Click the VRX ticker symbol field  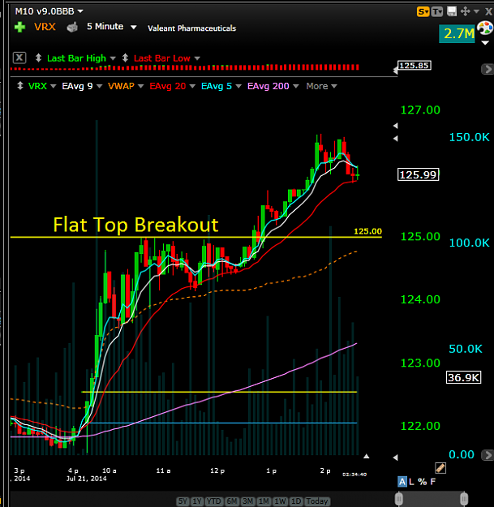tap(45, 27)
